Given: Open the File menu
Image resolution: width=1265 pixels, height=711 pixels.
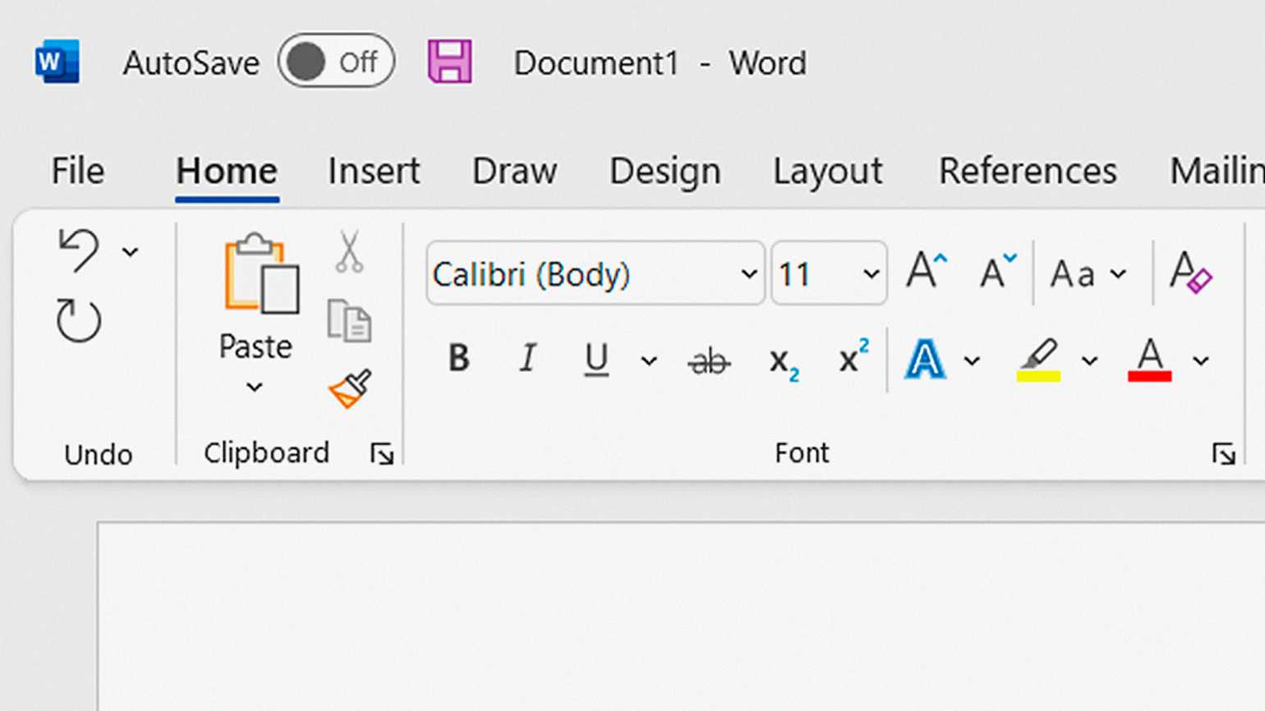Looking at the screenshot, I should coord(78,171).
